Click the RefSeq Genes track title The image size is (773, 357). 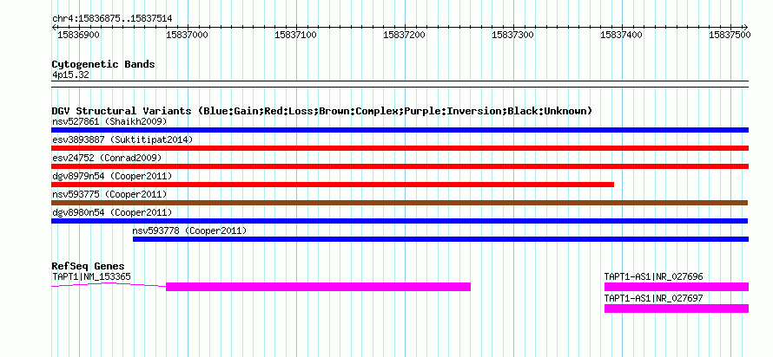click(89, 267)
